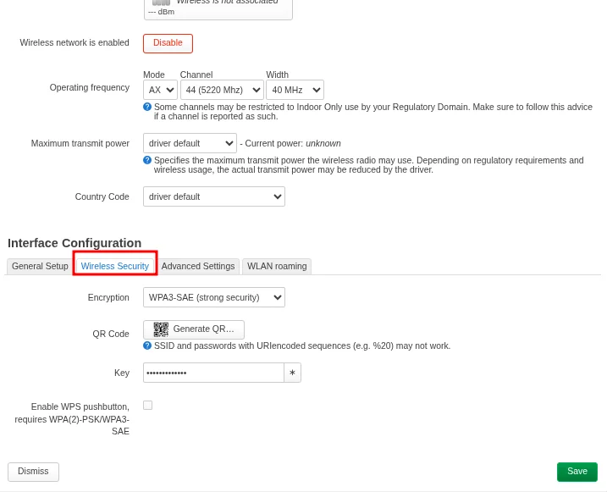Click the QR code icon on Generate QR
This screenshot has width=607, height=492.
[x=161, y=329]
